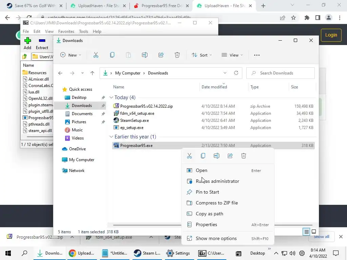
Task: Paste icon in Explorer toolbar
Action: tap(128, 55)
